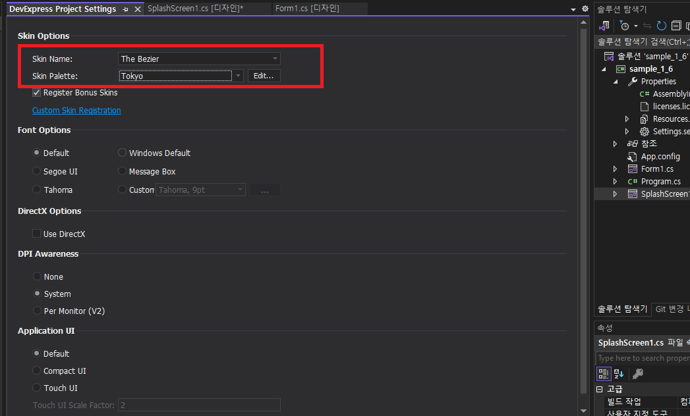Click the Touch UI Scale Factor field
This screenshot has height=416, width=690.
tap(199, 405)
